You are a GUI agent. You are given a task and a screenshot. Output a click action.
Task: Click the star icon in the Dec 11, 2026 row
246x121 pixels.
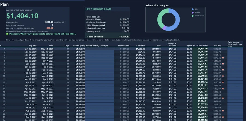click(223, 58)
